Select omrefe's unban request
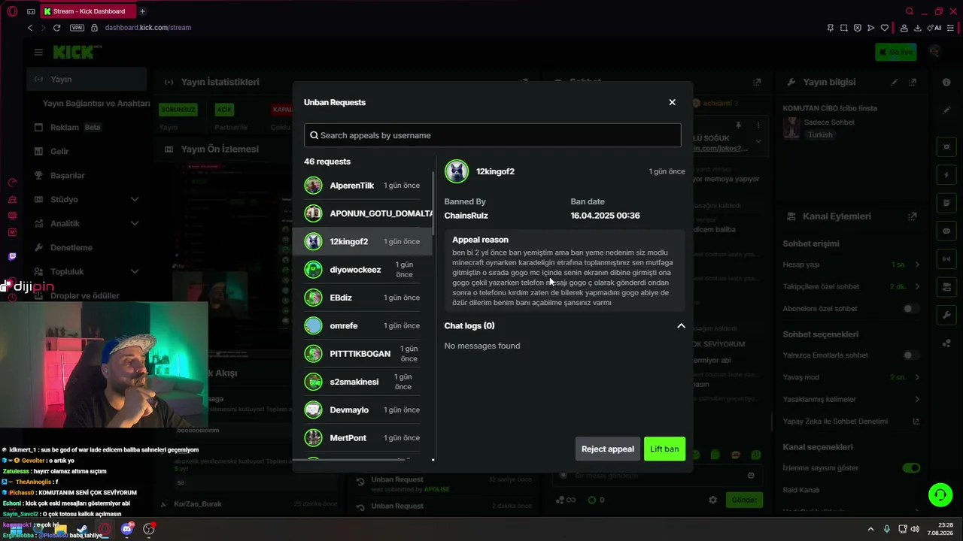Image resolution: width=963 pixels, height=541 pixels. point(362,326)
